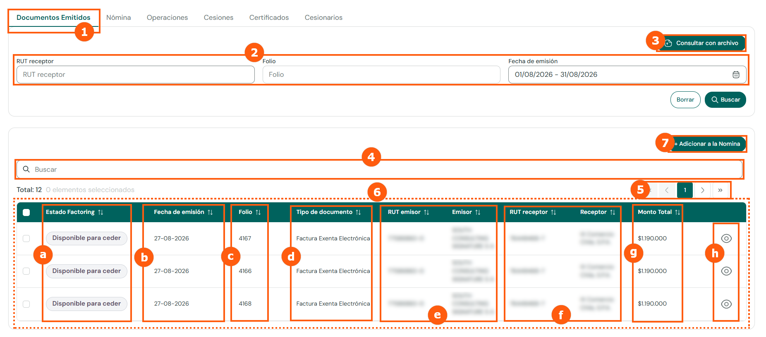Toggle select-all checkbox in table header
This screenshot has height=337, width=766.
tap(26, 213)
